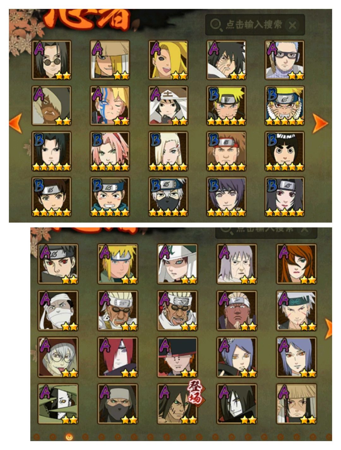Clear search with the X button
The height and width of the screenshot is (450, 341).
[x=293, y=25]
